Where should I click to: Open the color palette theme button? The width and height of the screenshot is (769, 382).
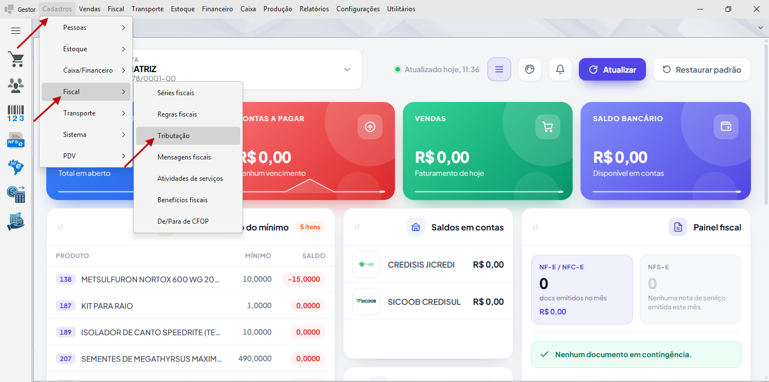click(529, 69)
